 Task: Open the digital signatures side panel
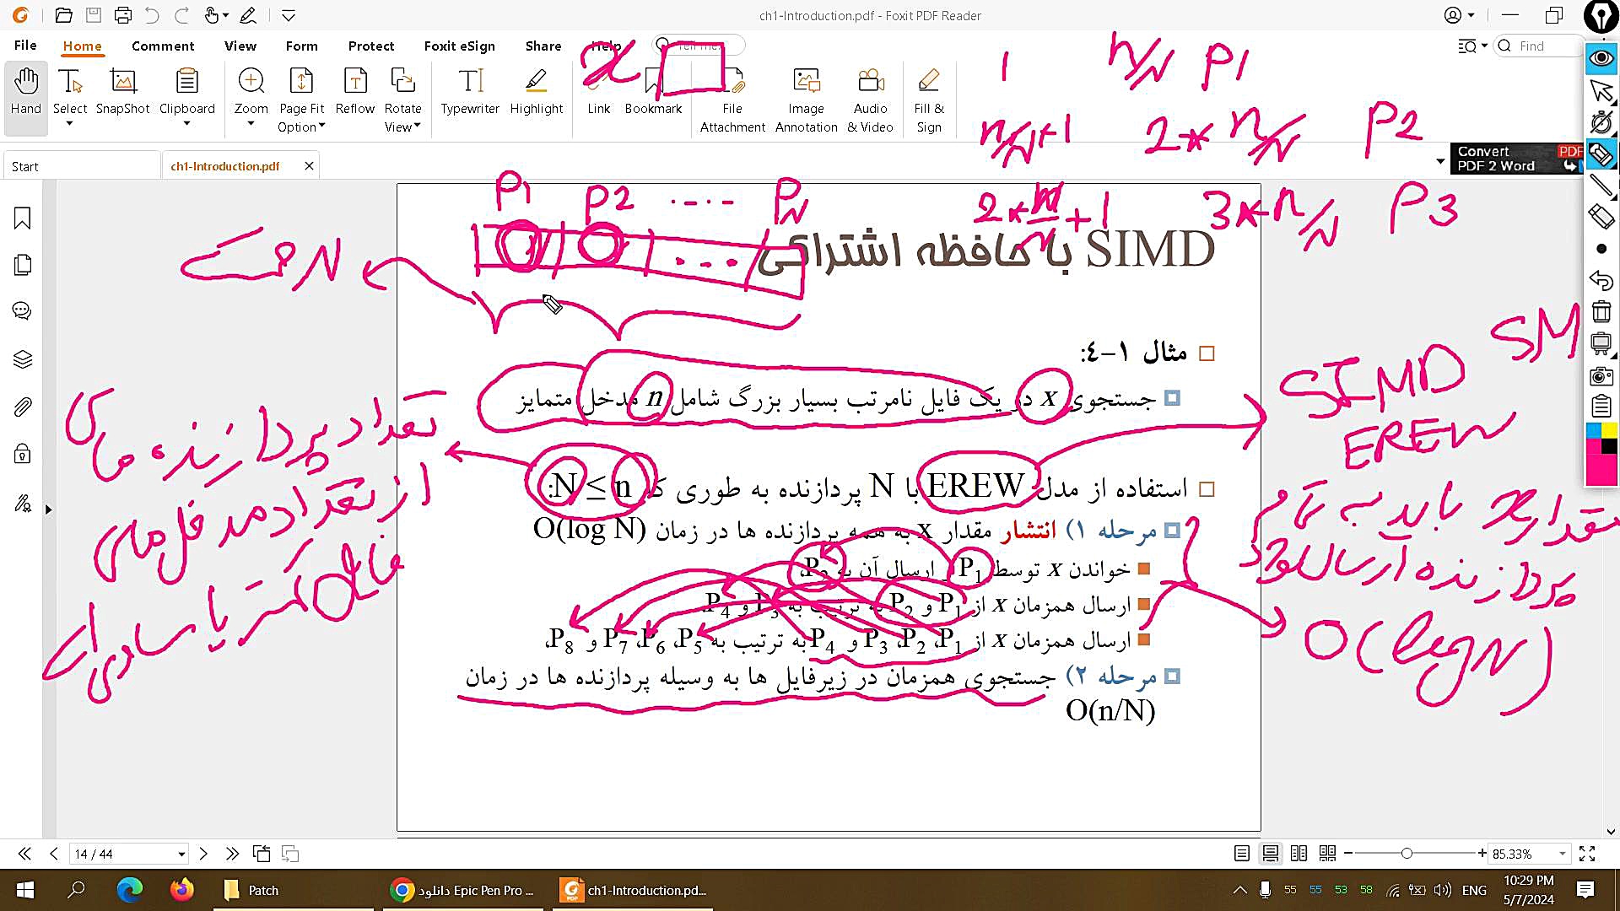23,504
